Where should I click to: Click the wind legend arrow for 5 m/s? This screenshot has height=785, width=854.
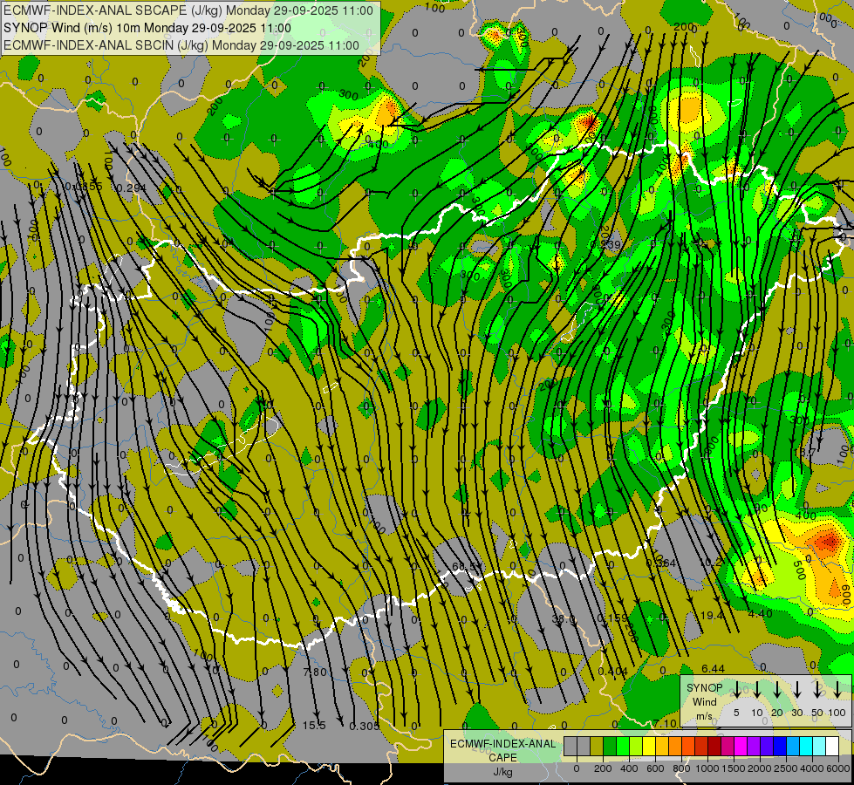coord(736,690)
